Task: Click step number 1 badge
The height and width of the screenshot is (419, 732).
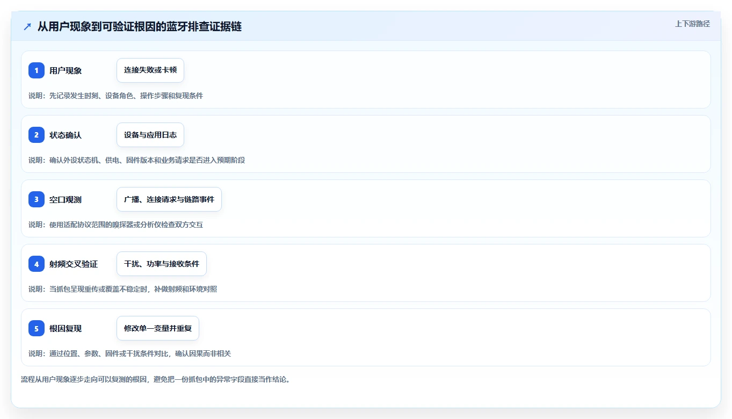Action: [x=37, y=70]
